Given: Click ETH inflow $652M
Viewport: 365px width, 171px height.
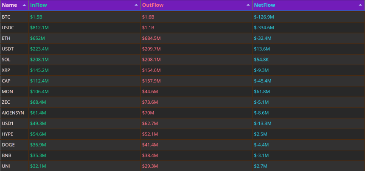Looking at the screenshot, I should pyautogui.click(x=37, y=38).
